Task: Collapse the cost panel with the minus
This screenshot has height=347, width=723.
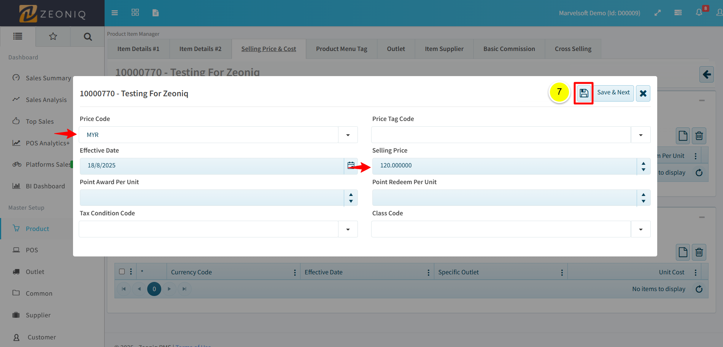Action: click(x=702, y=217)
